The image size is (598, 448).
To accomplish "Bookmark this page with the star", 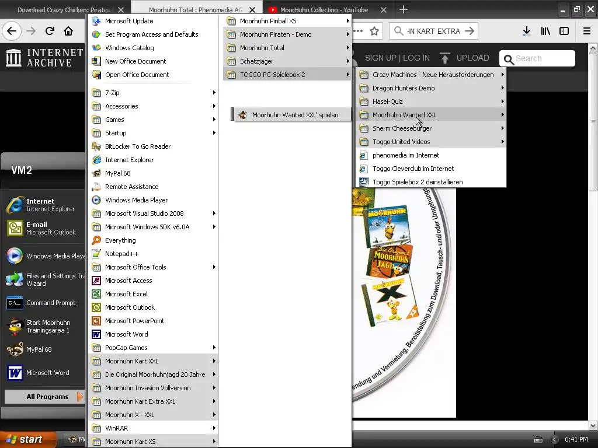I will point(374,31).
